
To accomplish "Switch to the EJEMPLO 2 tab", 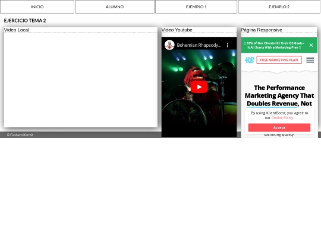I will tap(279, 7).
